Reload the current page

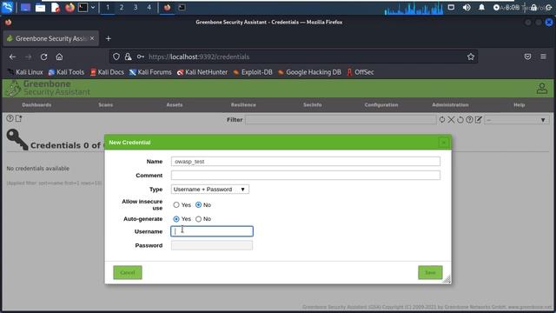43,57
